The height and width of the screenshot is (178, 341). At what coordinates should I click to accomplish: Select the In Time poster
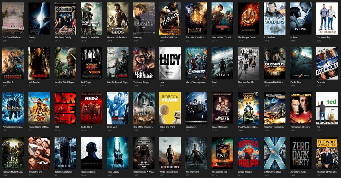pos(301,18)
